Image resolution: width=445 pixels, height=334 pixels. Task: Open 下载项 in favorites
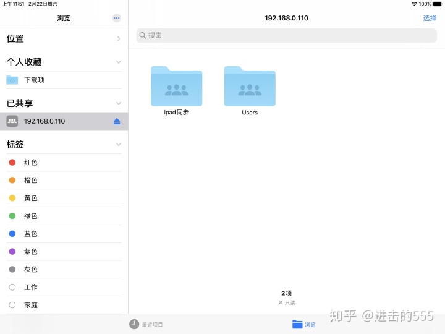point(64,80)
